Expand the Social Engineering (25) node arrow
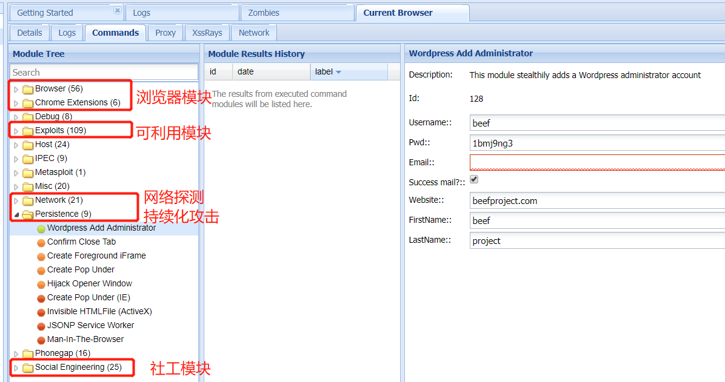725x382 pixels. point(16,368)
